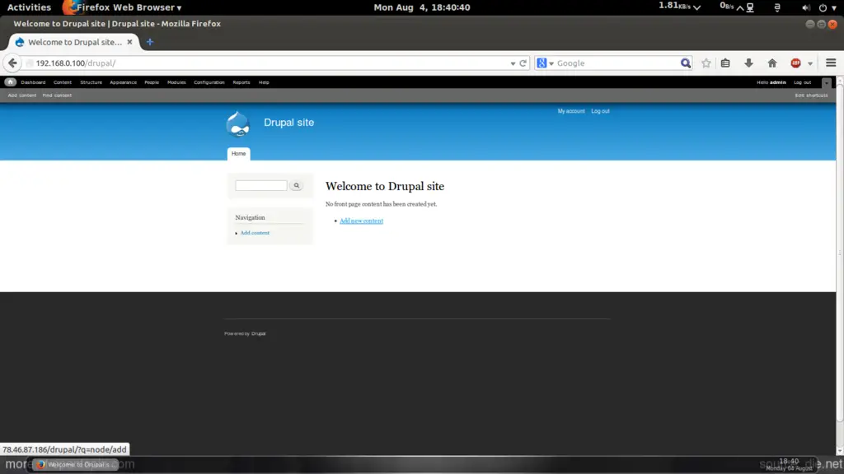Open the Firefox hamburger menu
The image size is (844, 474).
[831, 63]
